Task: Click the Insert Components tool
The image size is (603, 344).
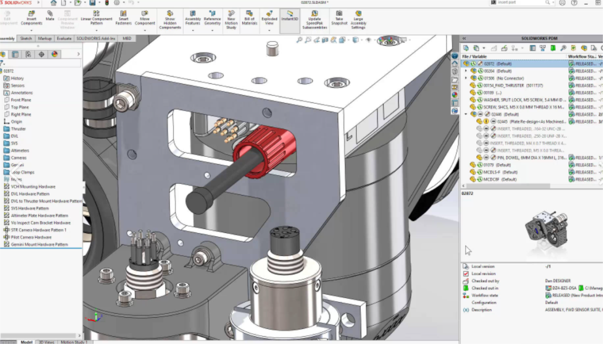Action: [x=31, y=18]
